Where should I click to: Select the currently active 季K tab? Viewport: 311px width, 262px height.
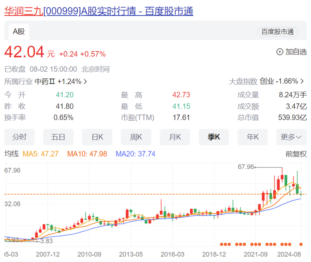click(213, 137)
